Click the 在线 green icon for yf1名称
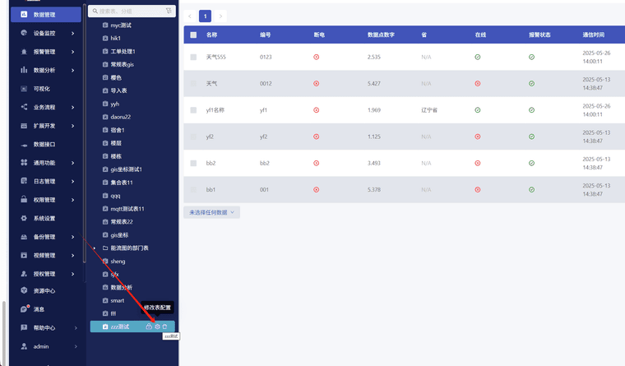This screenshot has height=366, width=625. [x=478, y=110]
